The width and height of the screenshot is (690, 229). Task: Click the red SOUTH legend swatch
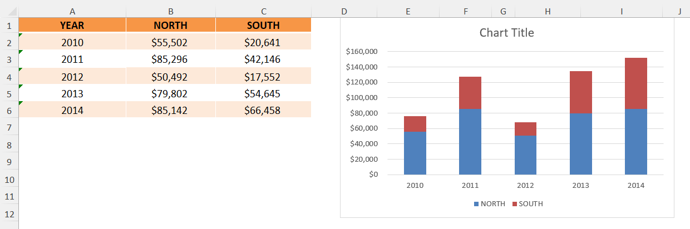(515, 204)
